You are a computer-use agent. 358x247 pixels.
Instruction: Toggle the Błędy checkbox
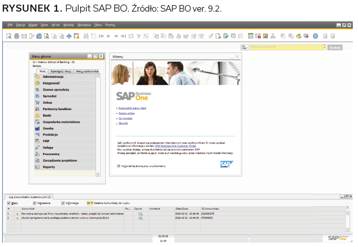point(9,203)
